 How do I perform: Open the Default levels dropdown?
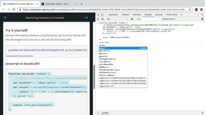[169, 19]
